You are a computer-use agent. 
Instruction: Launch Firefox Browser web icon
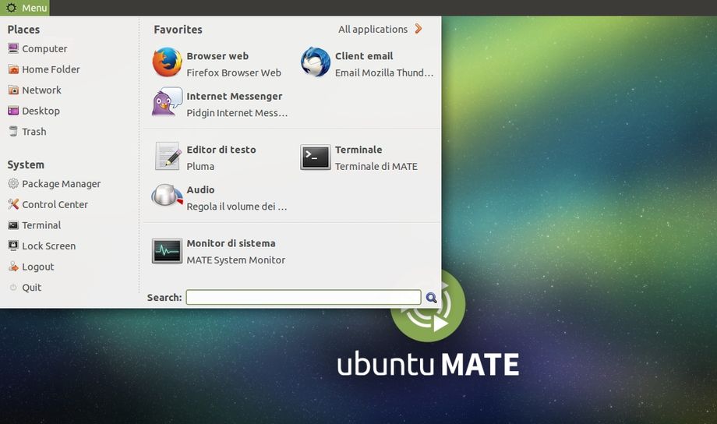click(167, 62)
